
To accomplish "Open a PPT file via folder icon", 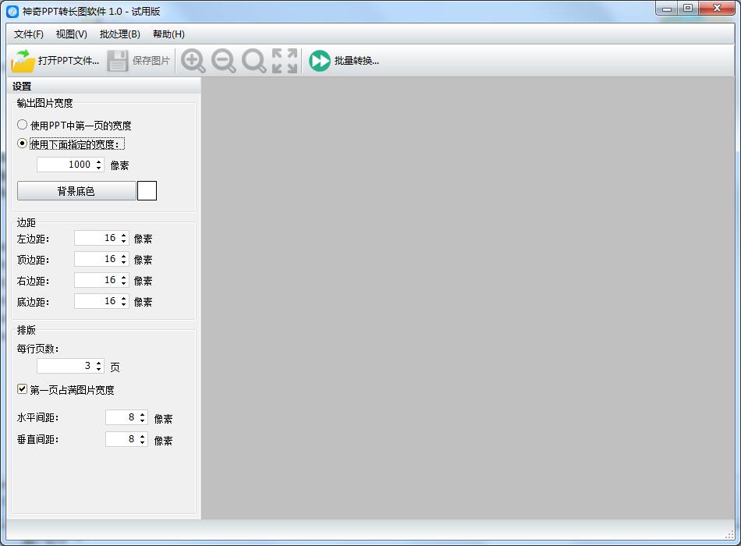I will point(23,61).
